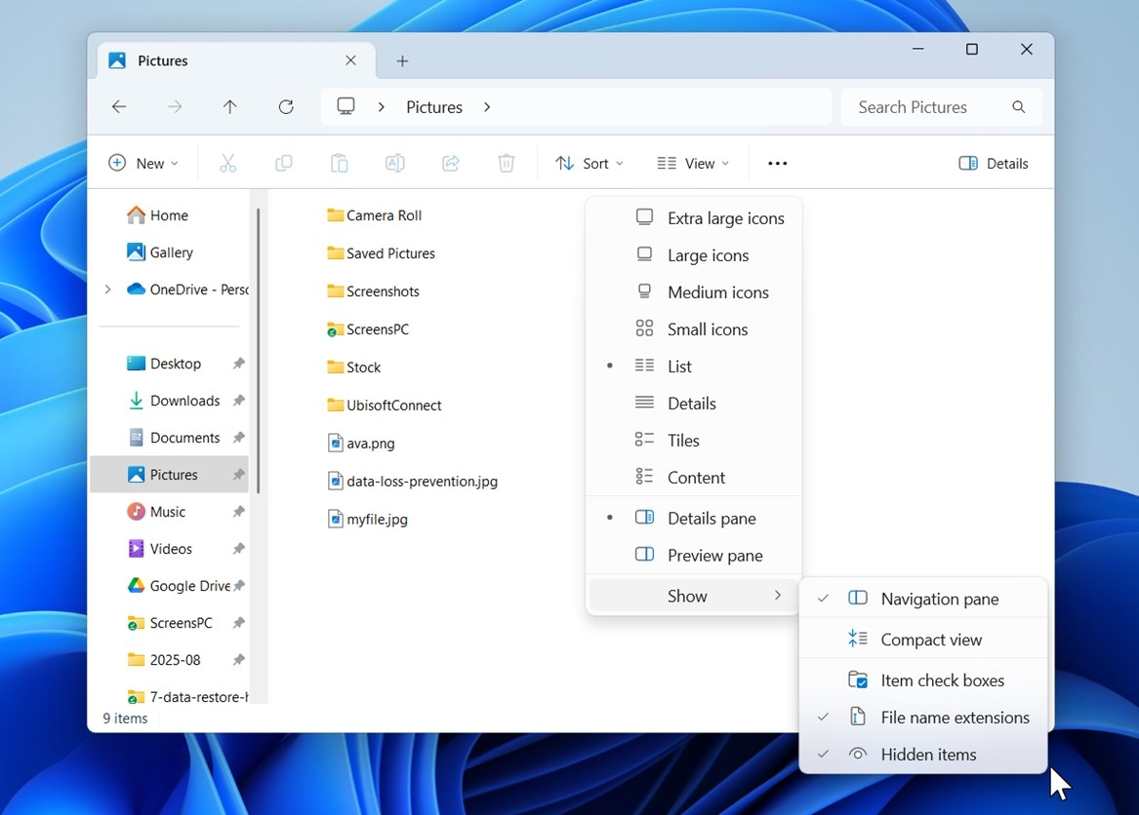Add a new tab with the plus icon
This screenshot has height=815, width=1139.
tap(402, 61)
